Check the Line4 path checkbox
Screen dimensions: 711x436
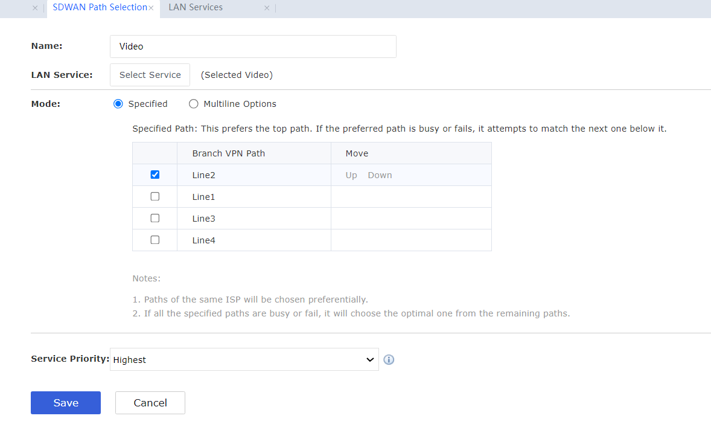pos(155,240)
